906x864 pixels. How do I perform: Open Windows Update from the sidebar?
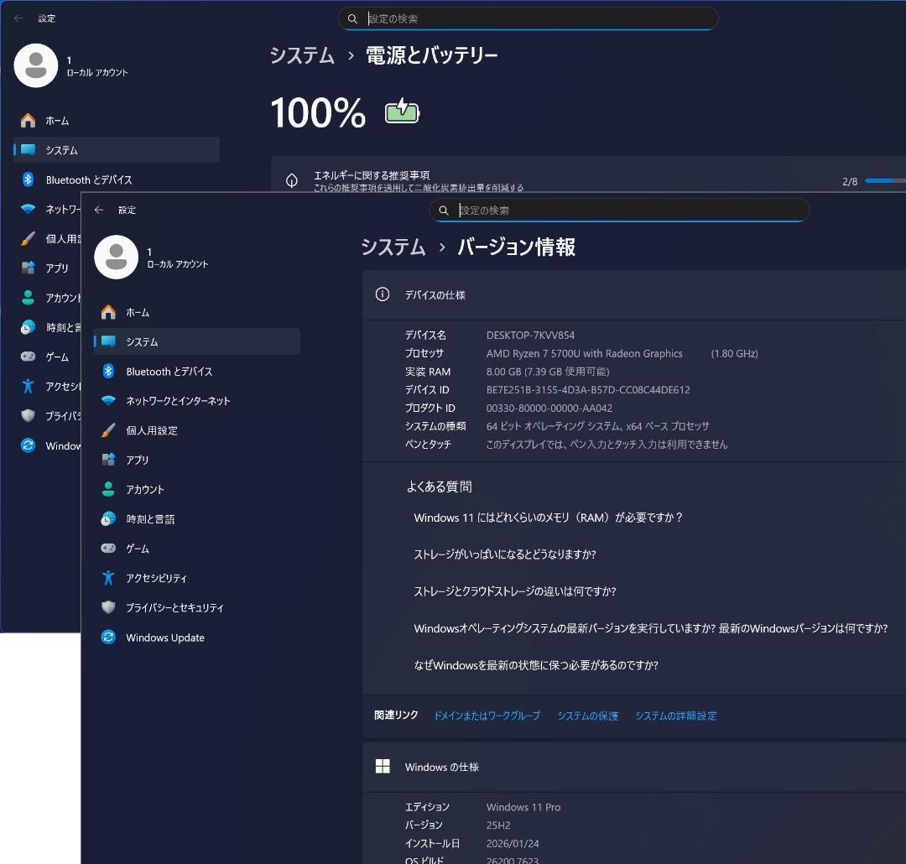point(165,638)
